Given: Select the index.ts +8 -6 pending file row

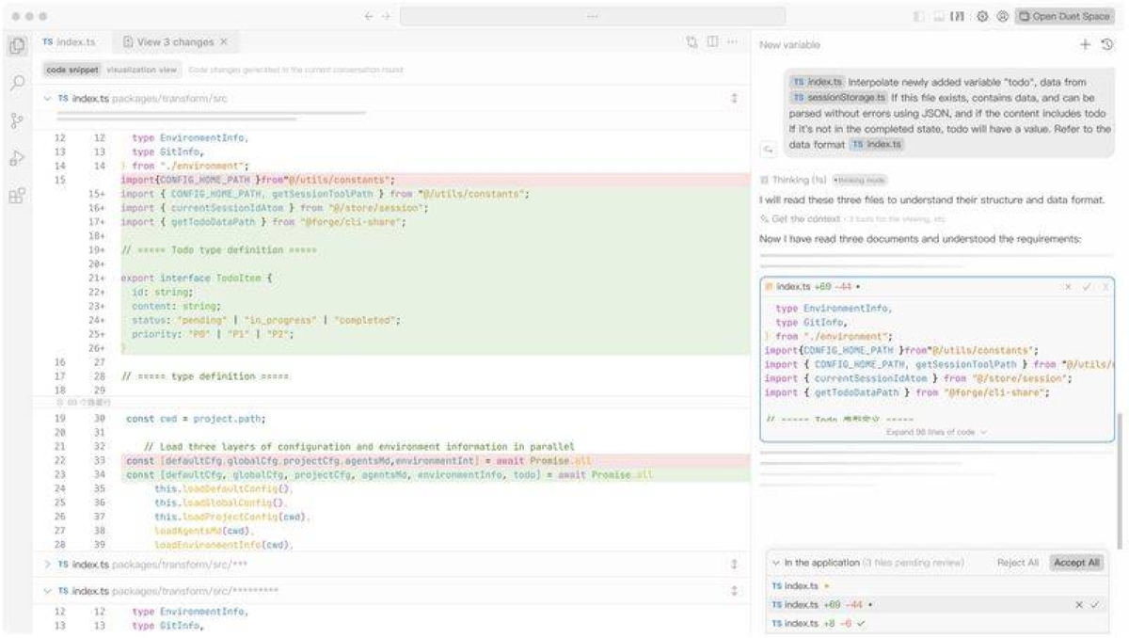Looking at the screenshot, I should click(x=938, y=624).
